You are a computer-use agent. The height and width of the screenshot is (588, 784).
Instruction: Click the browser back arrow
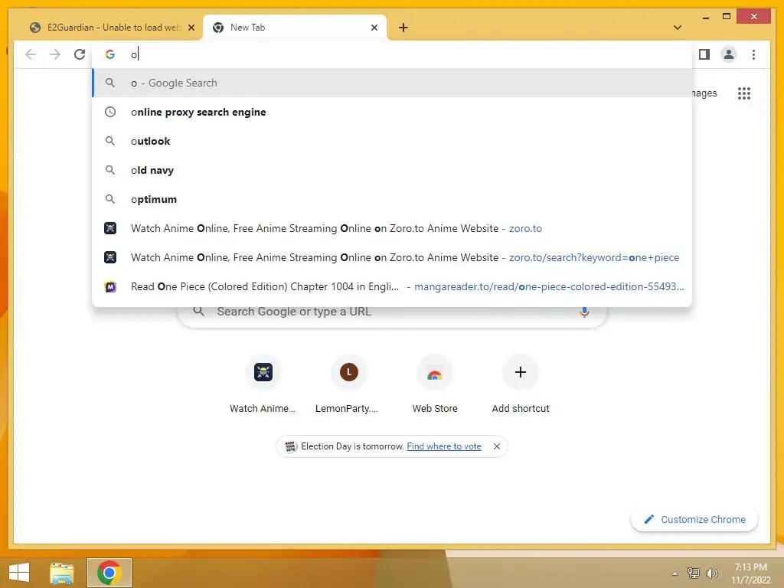pyautogui.click(x=31, y=54)
